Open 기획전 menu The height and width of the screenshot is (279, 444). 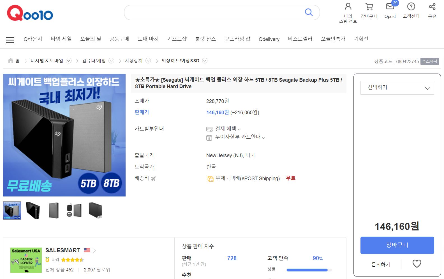(361, 39)
